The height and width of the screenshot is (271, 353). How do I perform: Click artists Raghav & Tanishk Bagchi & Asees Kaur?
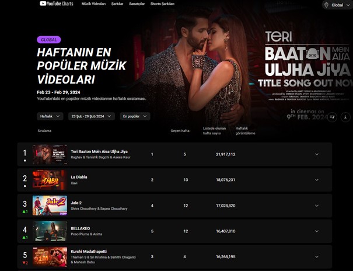[100, 157]
